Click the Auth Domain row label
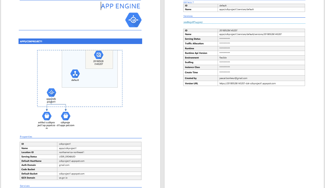 pos(29,165)
